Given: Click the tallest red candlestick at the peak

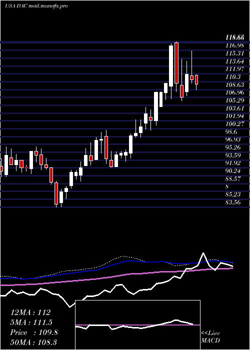Looking at the screenshot, I should tap(176, 63).
